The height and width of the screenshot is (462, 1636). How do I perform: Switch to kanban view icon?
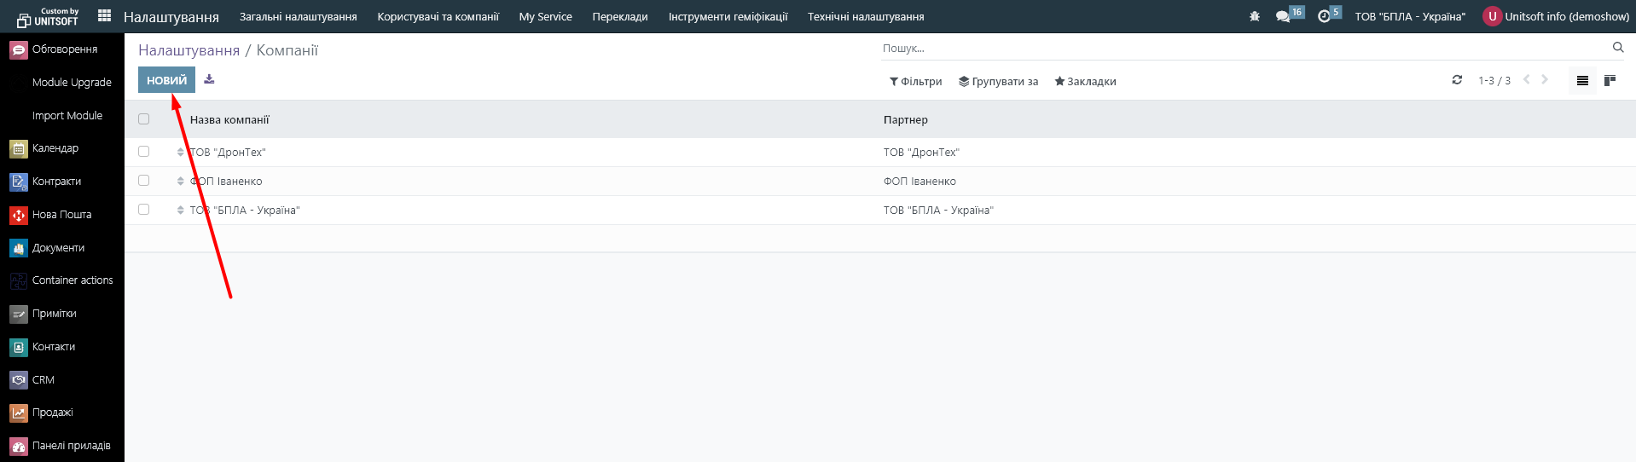(1610, 80)
